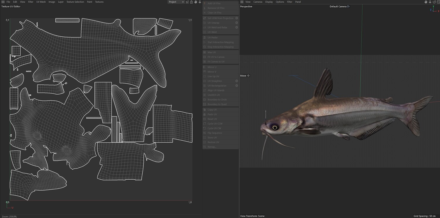Screen dimensions: 440x218
Task: Open the perspective viewport hamburger menu
Action: [x=242, y=2]
